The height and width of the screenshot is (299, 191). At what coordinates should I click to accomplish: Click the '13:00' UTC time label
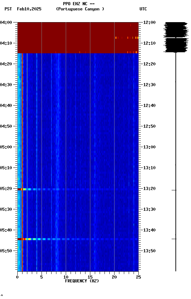click(x=149, y=147)
